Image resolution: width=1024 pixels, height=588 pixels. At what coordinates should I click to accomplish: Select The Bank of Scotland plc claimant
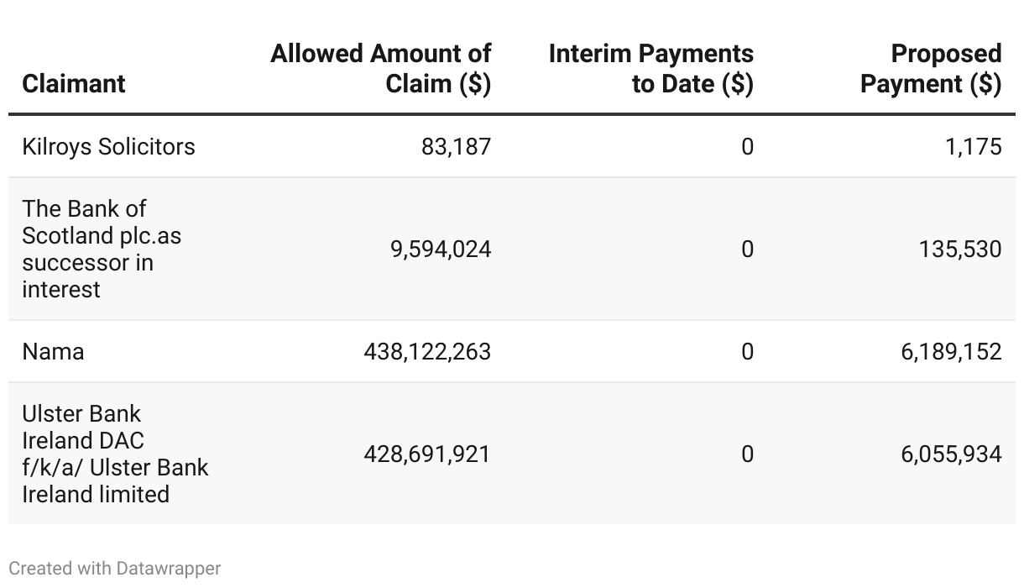click(102, 249)
